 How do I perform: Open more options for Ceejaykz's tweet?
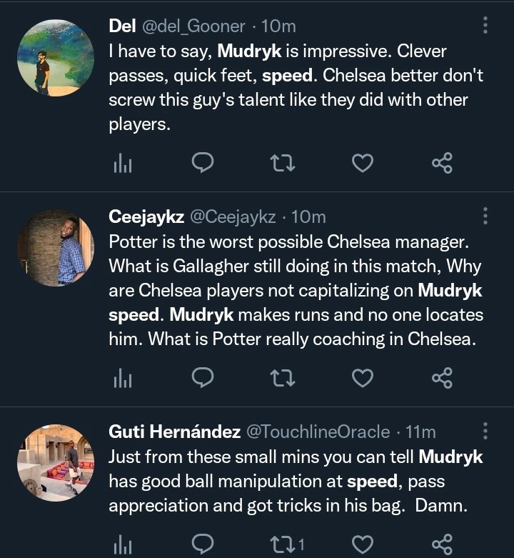click(485, 216)
